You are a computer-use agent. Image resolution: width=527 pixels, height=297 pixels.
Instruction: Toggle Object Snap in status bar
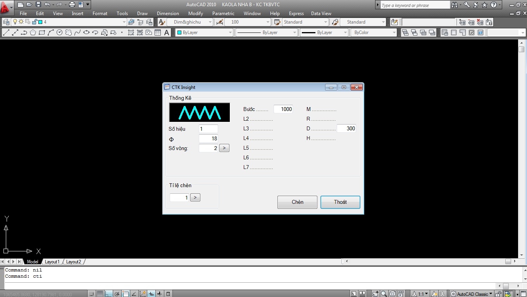[x=126, y=294]
